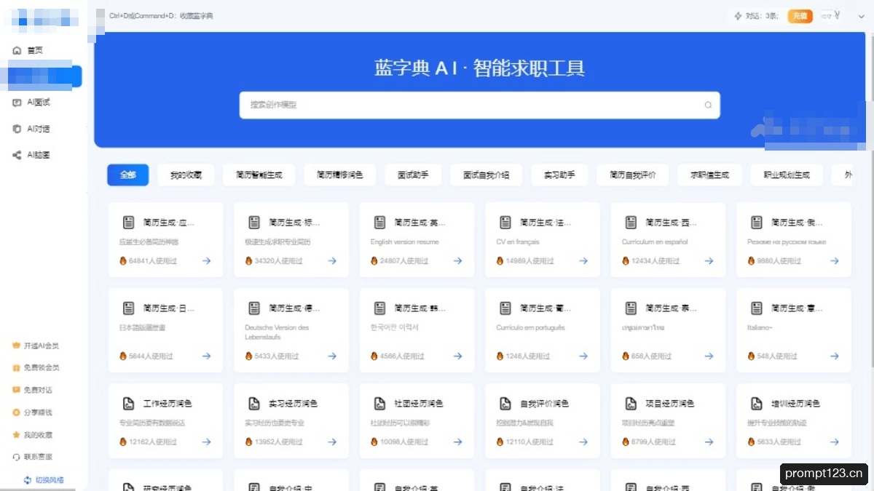Screen dimensions: 874x491
Task: Click document icon on Deutsche Version card
Action: coord(254,308)
